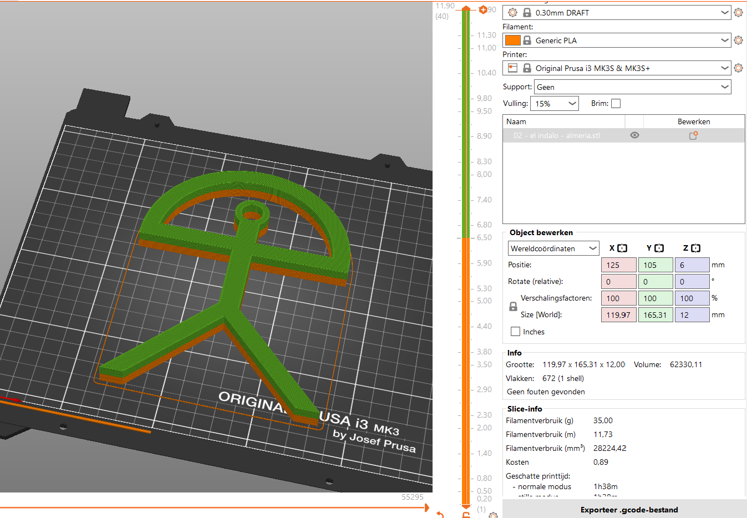Open filament settings gear beside Generic PLA
747x518 pixels.
click(738, 40)
